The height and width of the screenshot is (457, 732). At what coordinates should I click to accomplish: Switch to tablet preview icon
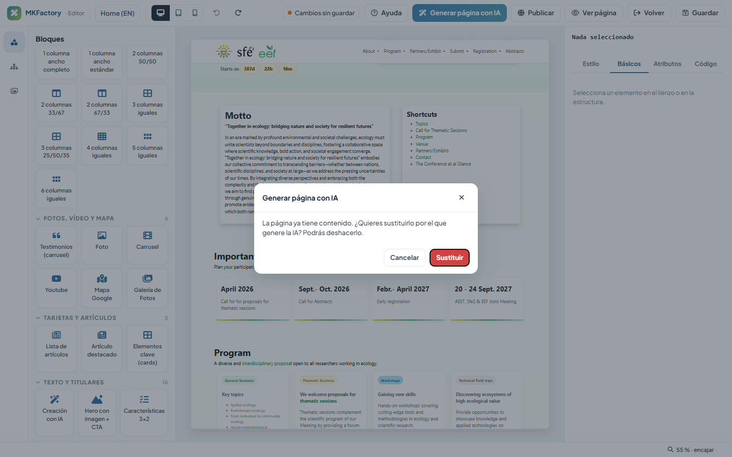(x=178, y=13)
